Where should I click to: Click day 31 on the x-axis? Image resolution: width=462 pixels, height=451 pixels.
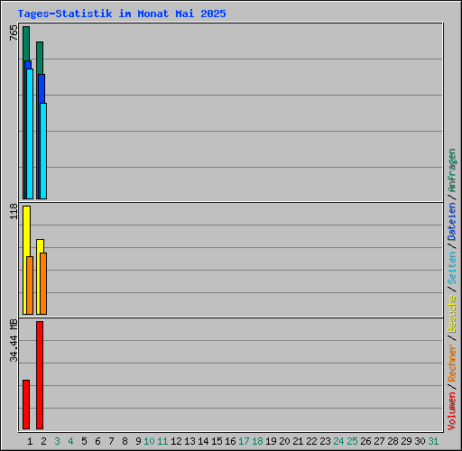tap(433, 441)
